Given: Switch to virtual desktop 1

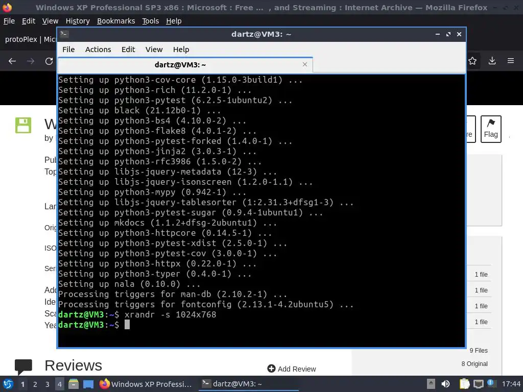Looking at the screenshot, I should point(22,384).
